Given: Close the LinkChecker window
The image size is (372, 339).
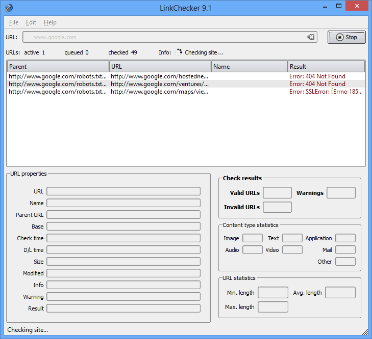Looking at the screenshot, I should click(357, 6).
